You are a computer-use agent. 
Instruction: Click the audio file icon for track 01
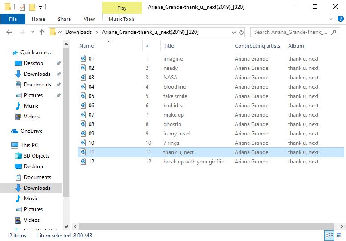(83, 59)
